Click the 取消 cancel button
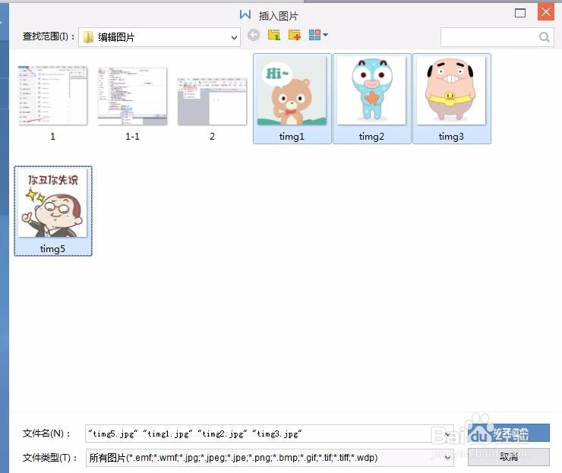 pyautogui.click(x=508, y=457)
